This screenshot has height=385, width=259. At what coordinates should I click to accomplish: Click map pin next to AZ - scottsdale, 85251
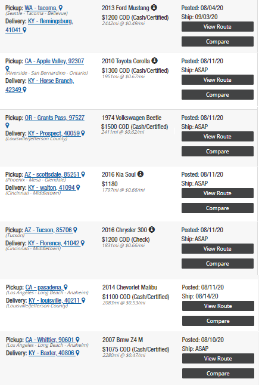(x=83, y=174)
